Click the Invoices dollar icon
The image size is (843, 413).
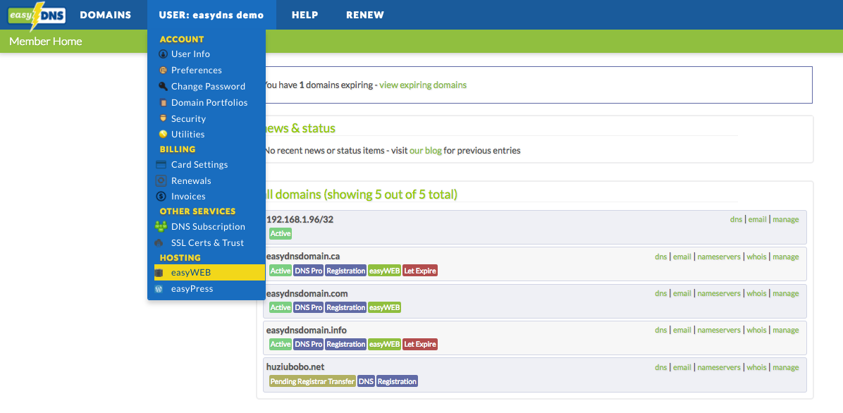pos(161,197)
